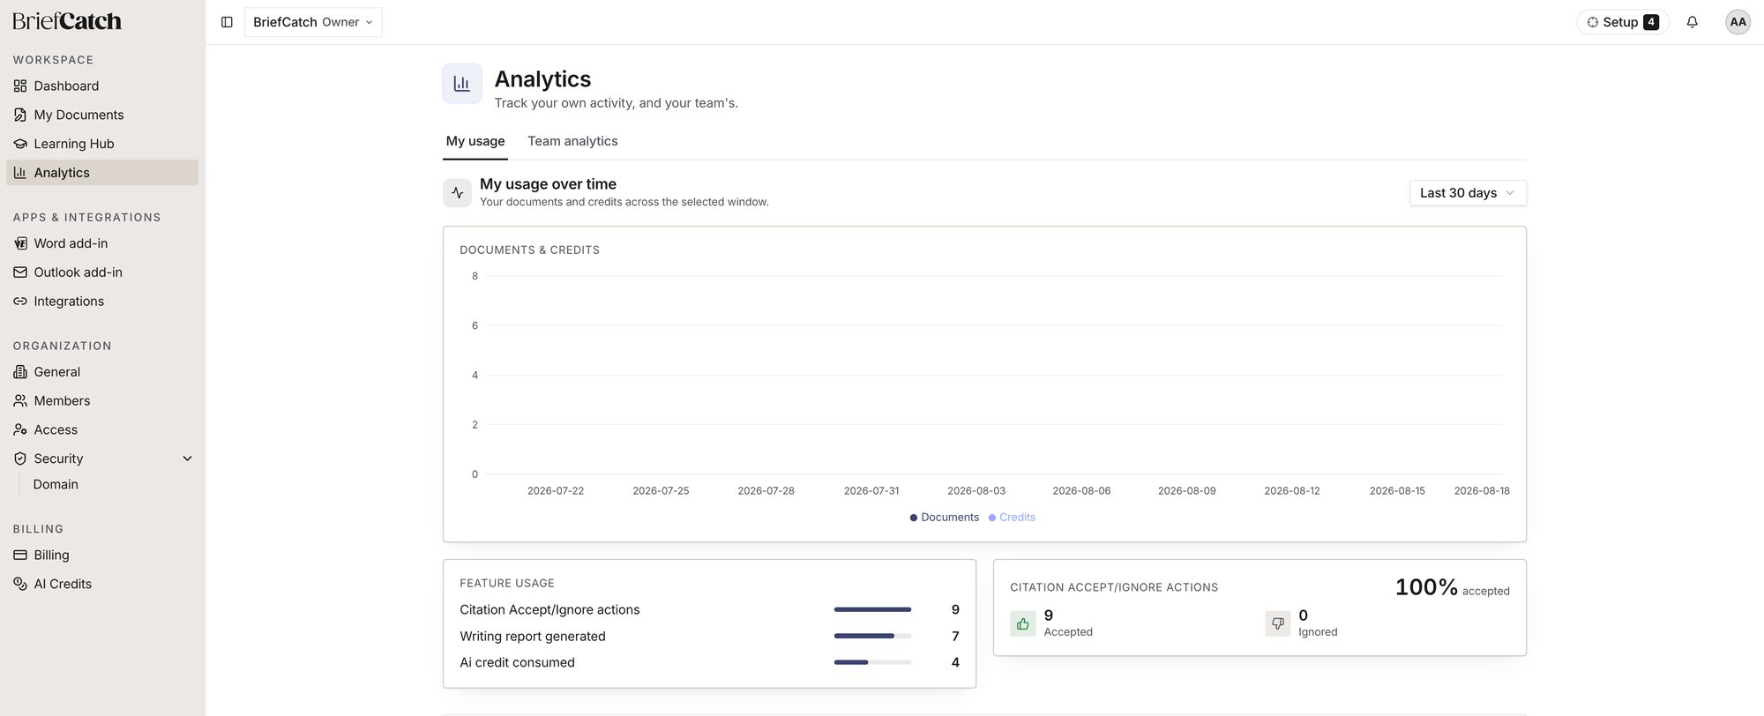The height and width of the screenshot is (716, 1764).
Task: Open the Setup checklist button
Action: 1623,22
